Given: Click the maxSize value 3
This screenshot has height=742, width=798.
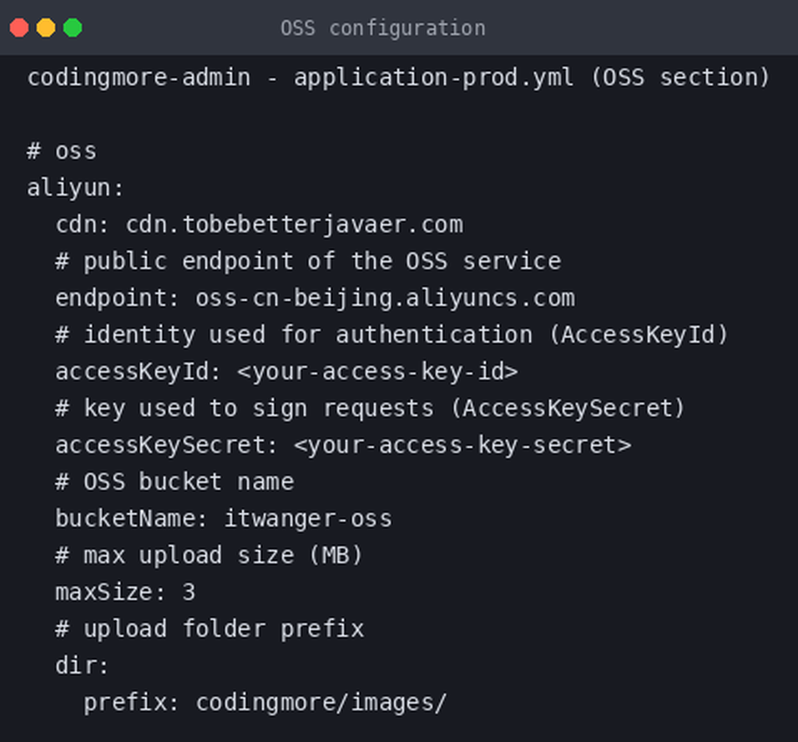Looking at the screenshot, I should point(189,592).
